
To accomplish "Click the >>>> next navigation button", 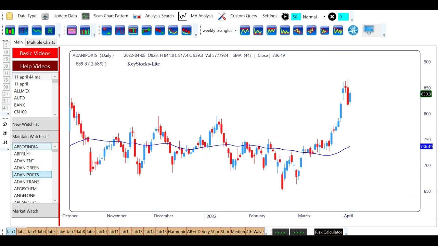I will pyautogui.click(x=298, y=232).
